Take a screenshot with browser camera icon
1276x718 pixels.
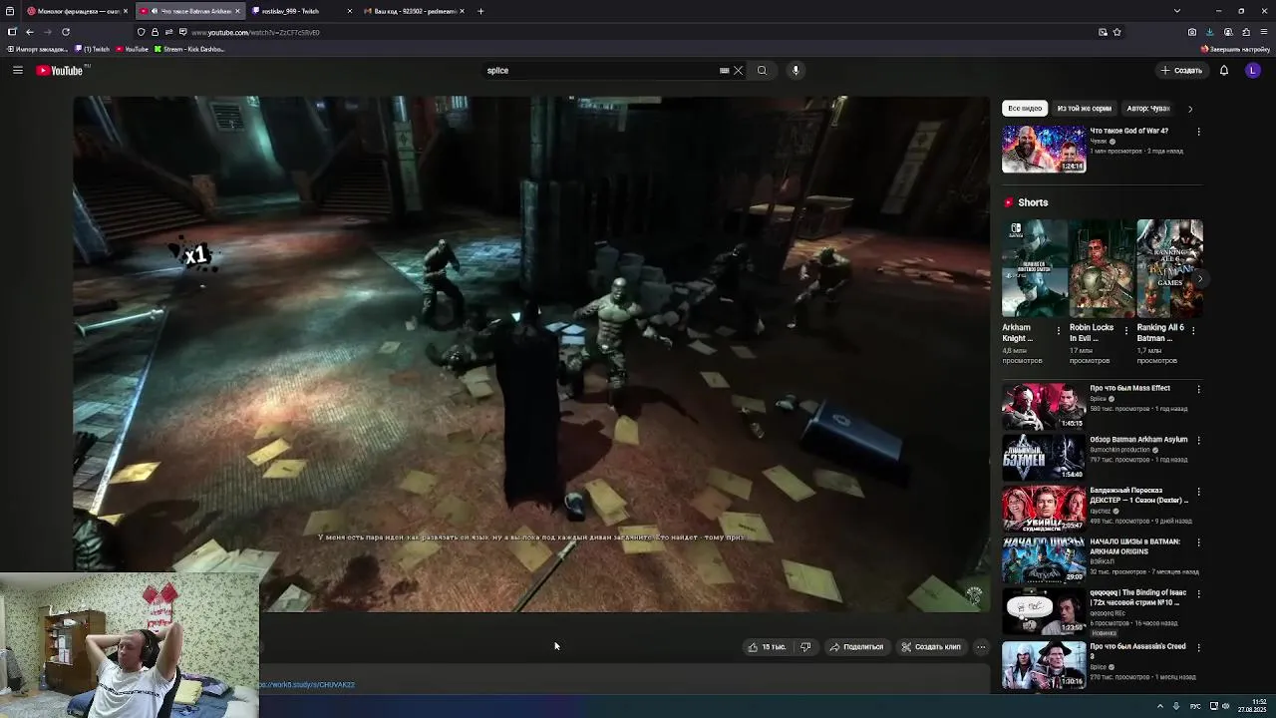[x=1191, y=32]
